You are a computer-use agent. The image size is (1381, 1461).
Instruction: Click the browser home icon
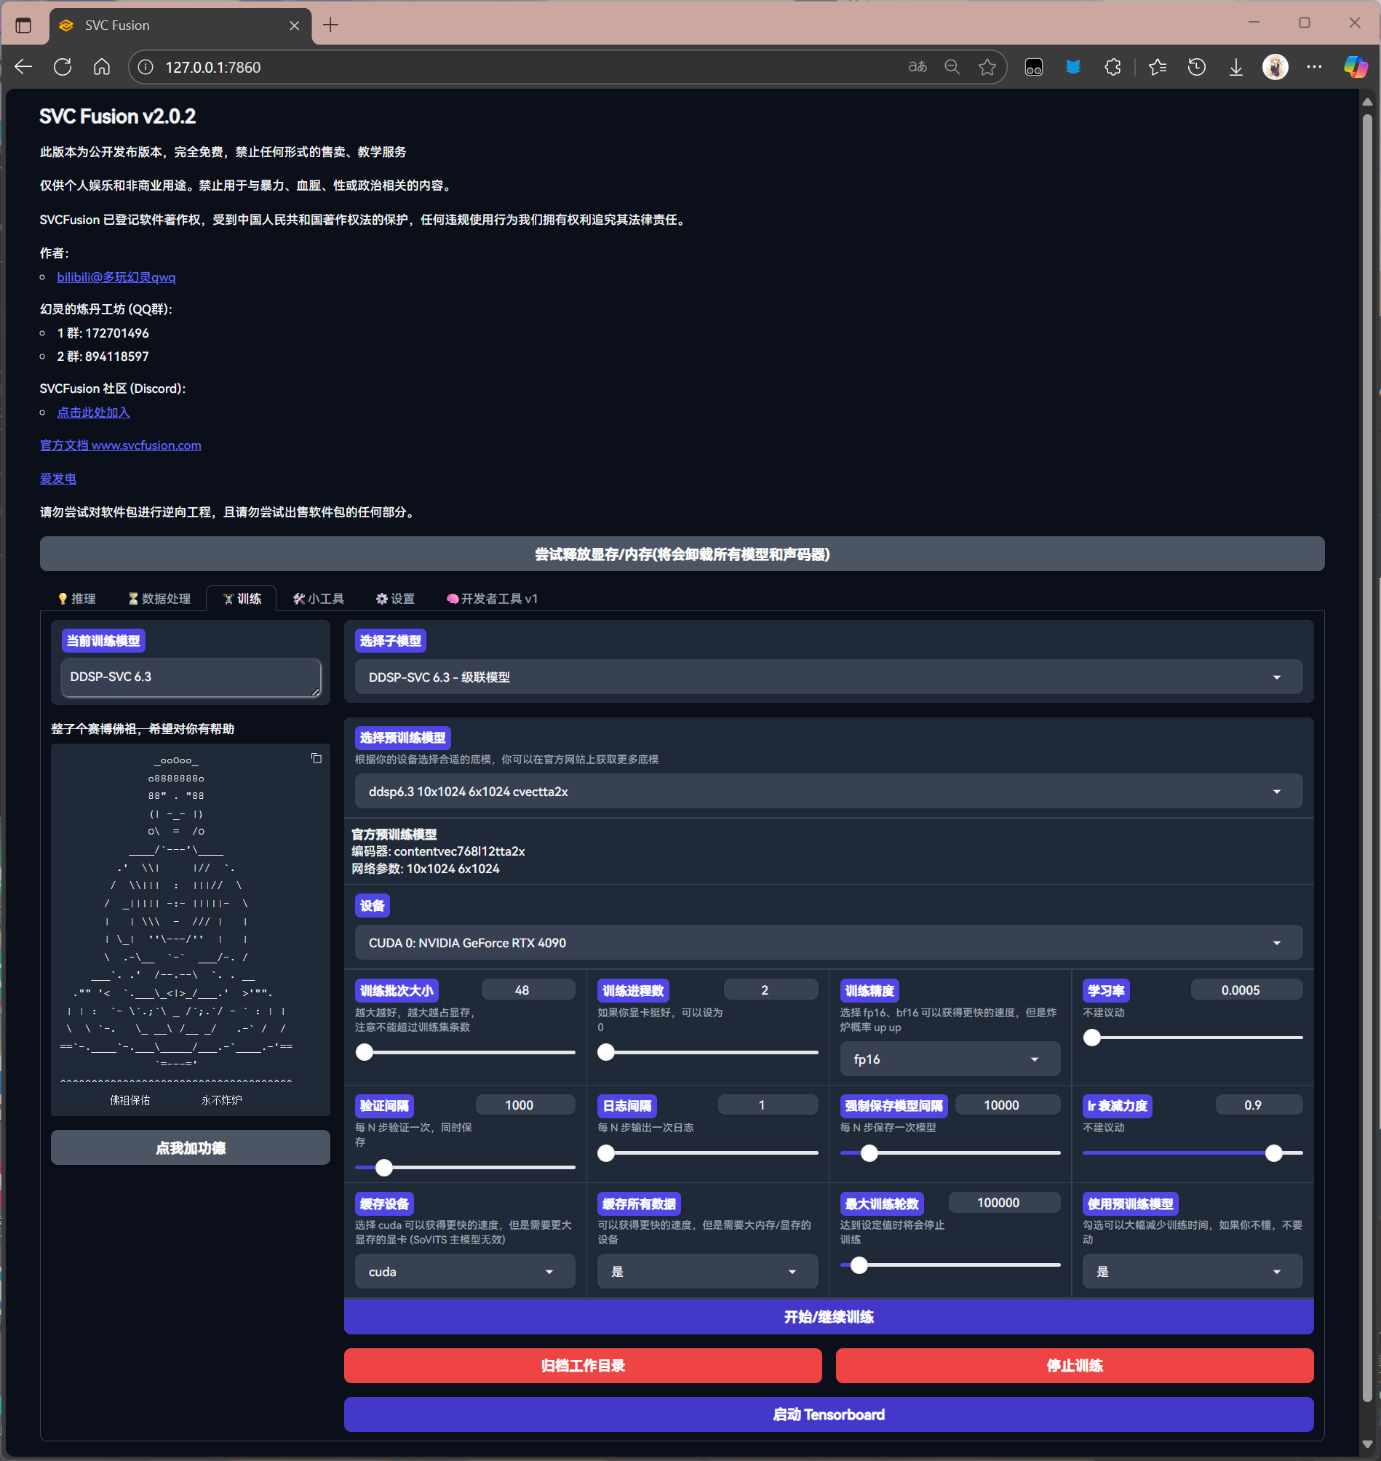click(102, 67)
